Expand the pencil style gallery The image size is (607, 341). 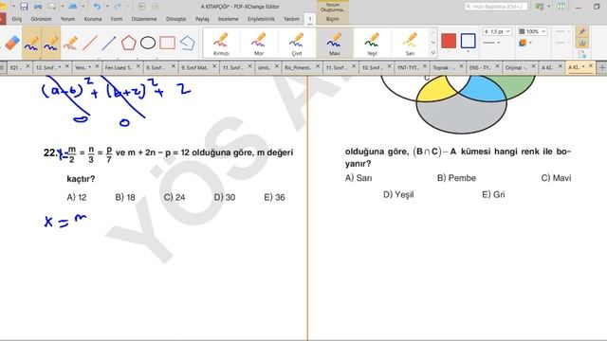[433, 53]
